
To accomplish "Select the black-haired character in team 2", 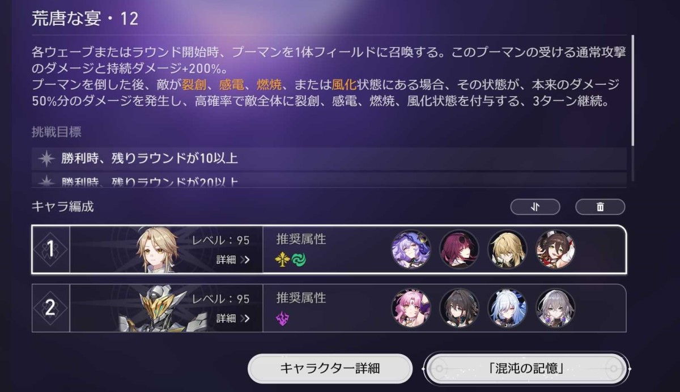I will pos(459,308).
